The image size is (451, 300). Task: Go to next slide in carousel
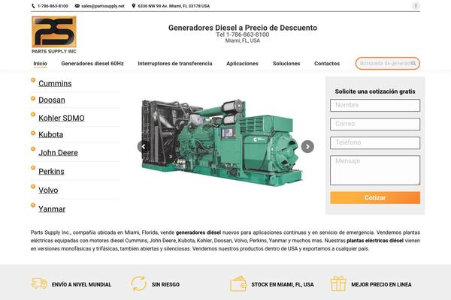307,147
